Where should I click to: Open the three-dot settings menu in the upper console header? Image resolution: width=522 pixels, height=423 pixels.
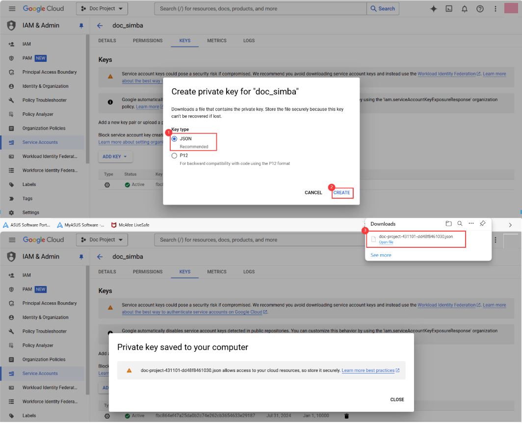[x=496, y=9]
